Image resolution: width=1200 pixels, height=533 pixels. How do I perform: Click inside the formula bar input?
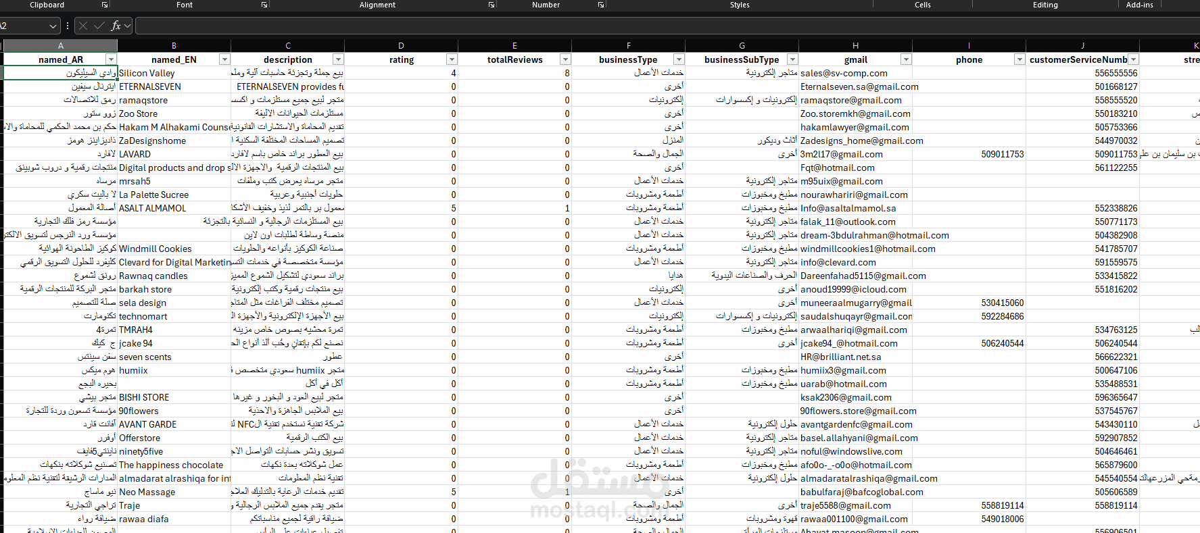pyautogui.click(x=667, y=26)
